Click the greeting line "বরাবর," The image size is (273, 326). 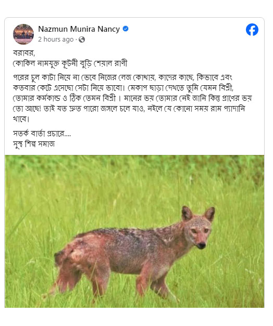coord(24,53)
